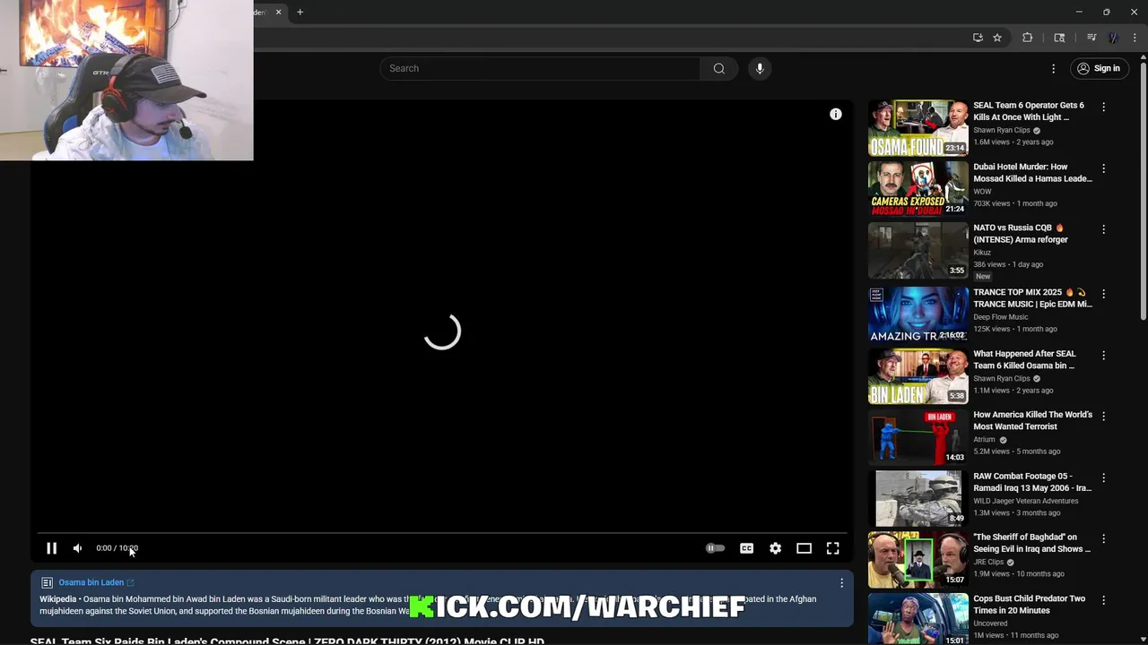Open the player settings gear
The width and height of the screenshot is (1148, 645).
775,548
